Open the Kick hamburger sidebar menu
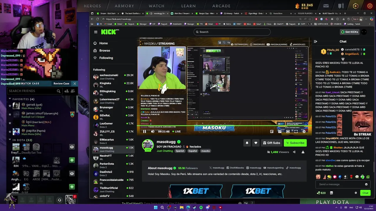The image size is (376, 211). click(95, 32)
